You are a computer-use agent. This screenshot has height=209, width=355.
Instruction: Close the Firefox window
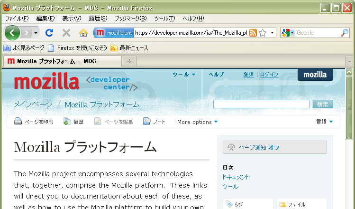pyautogui.click(x=347, y=8)
